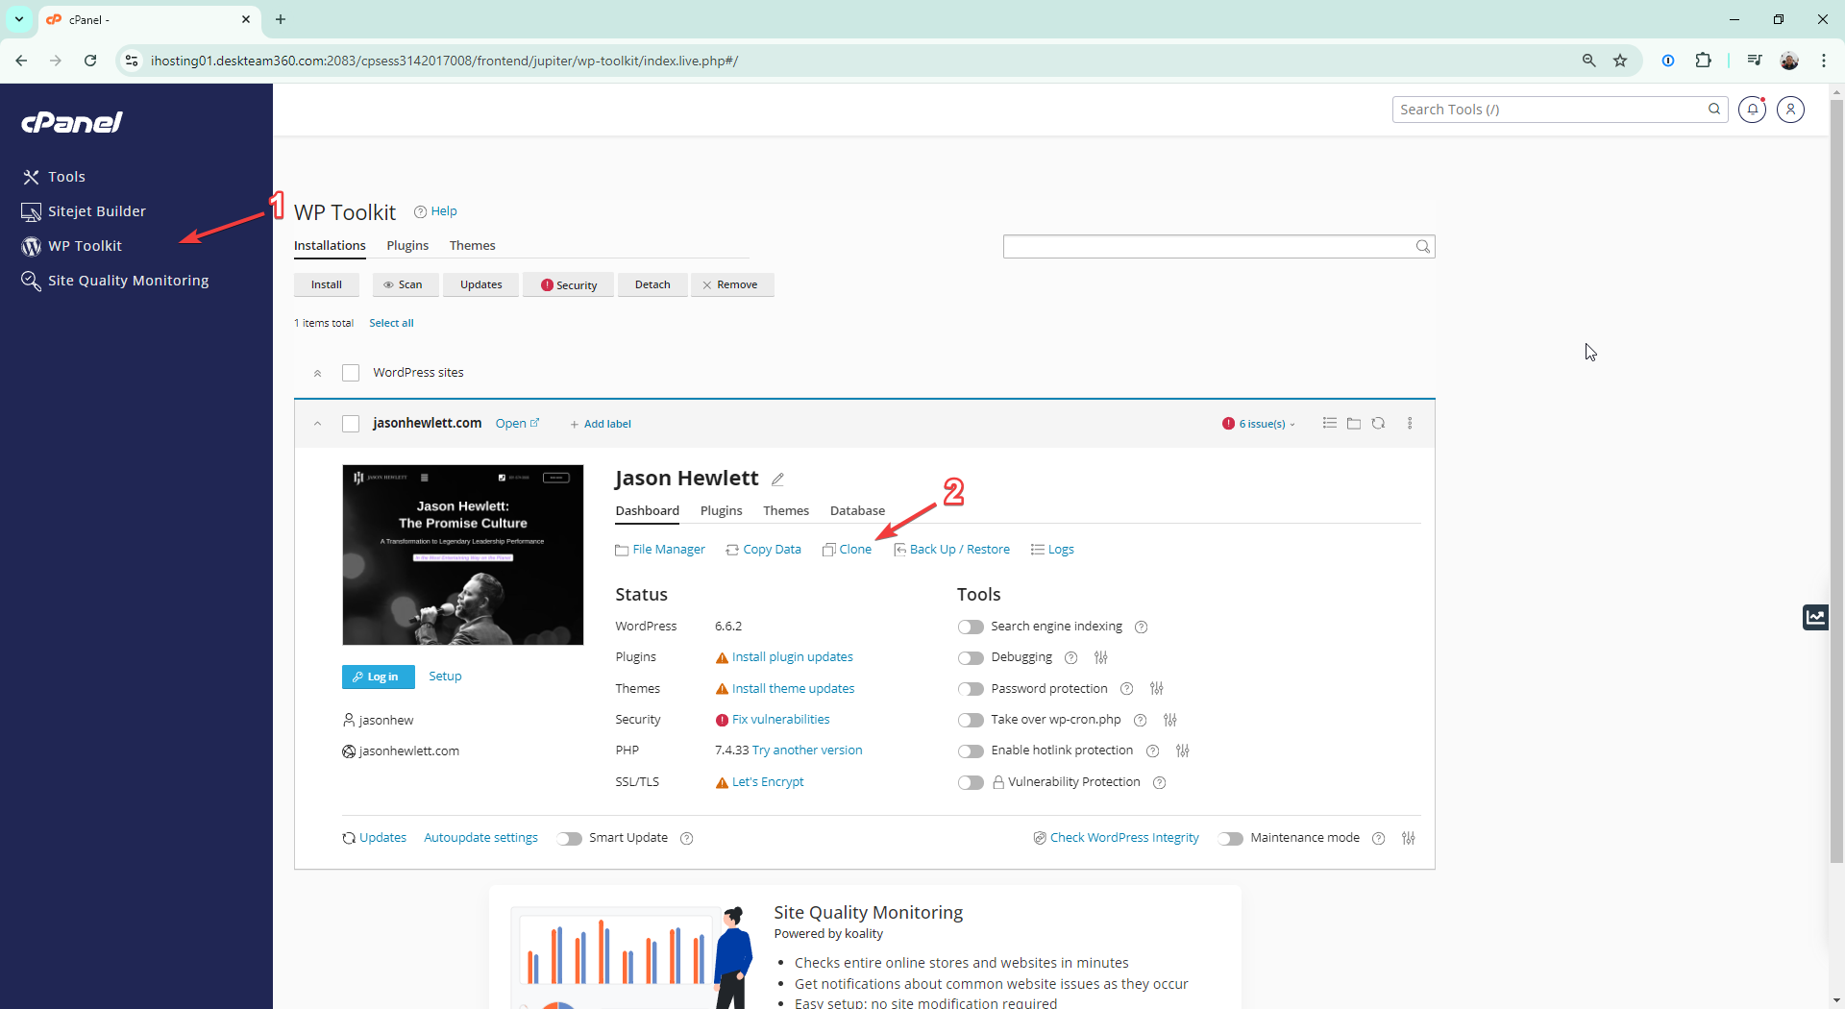Open the user account icon
Screen dimensions: 1845x1009
(x=1790, y=110)
